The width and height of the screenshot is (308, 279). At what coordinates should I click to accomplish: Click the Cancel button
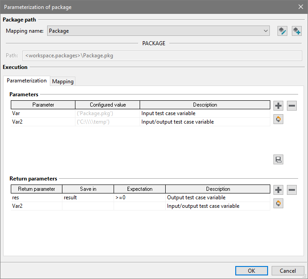(288, 271)
